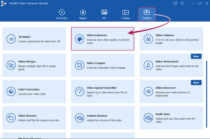
Task: Click the Color Correction title text
Action: tap(29, 90)
